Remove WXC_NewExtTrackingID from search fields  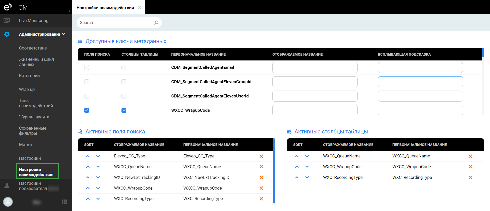pyautogui.click(x=261, y=177)
